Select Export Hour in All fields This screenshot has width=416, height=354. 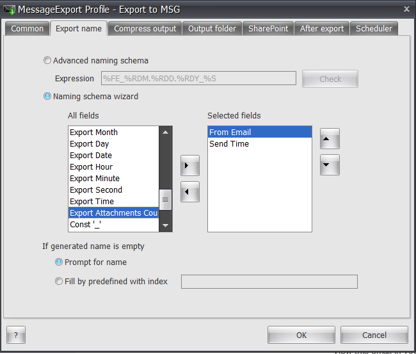click(x=113, y=167)
